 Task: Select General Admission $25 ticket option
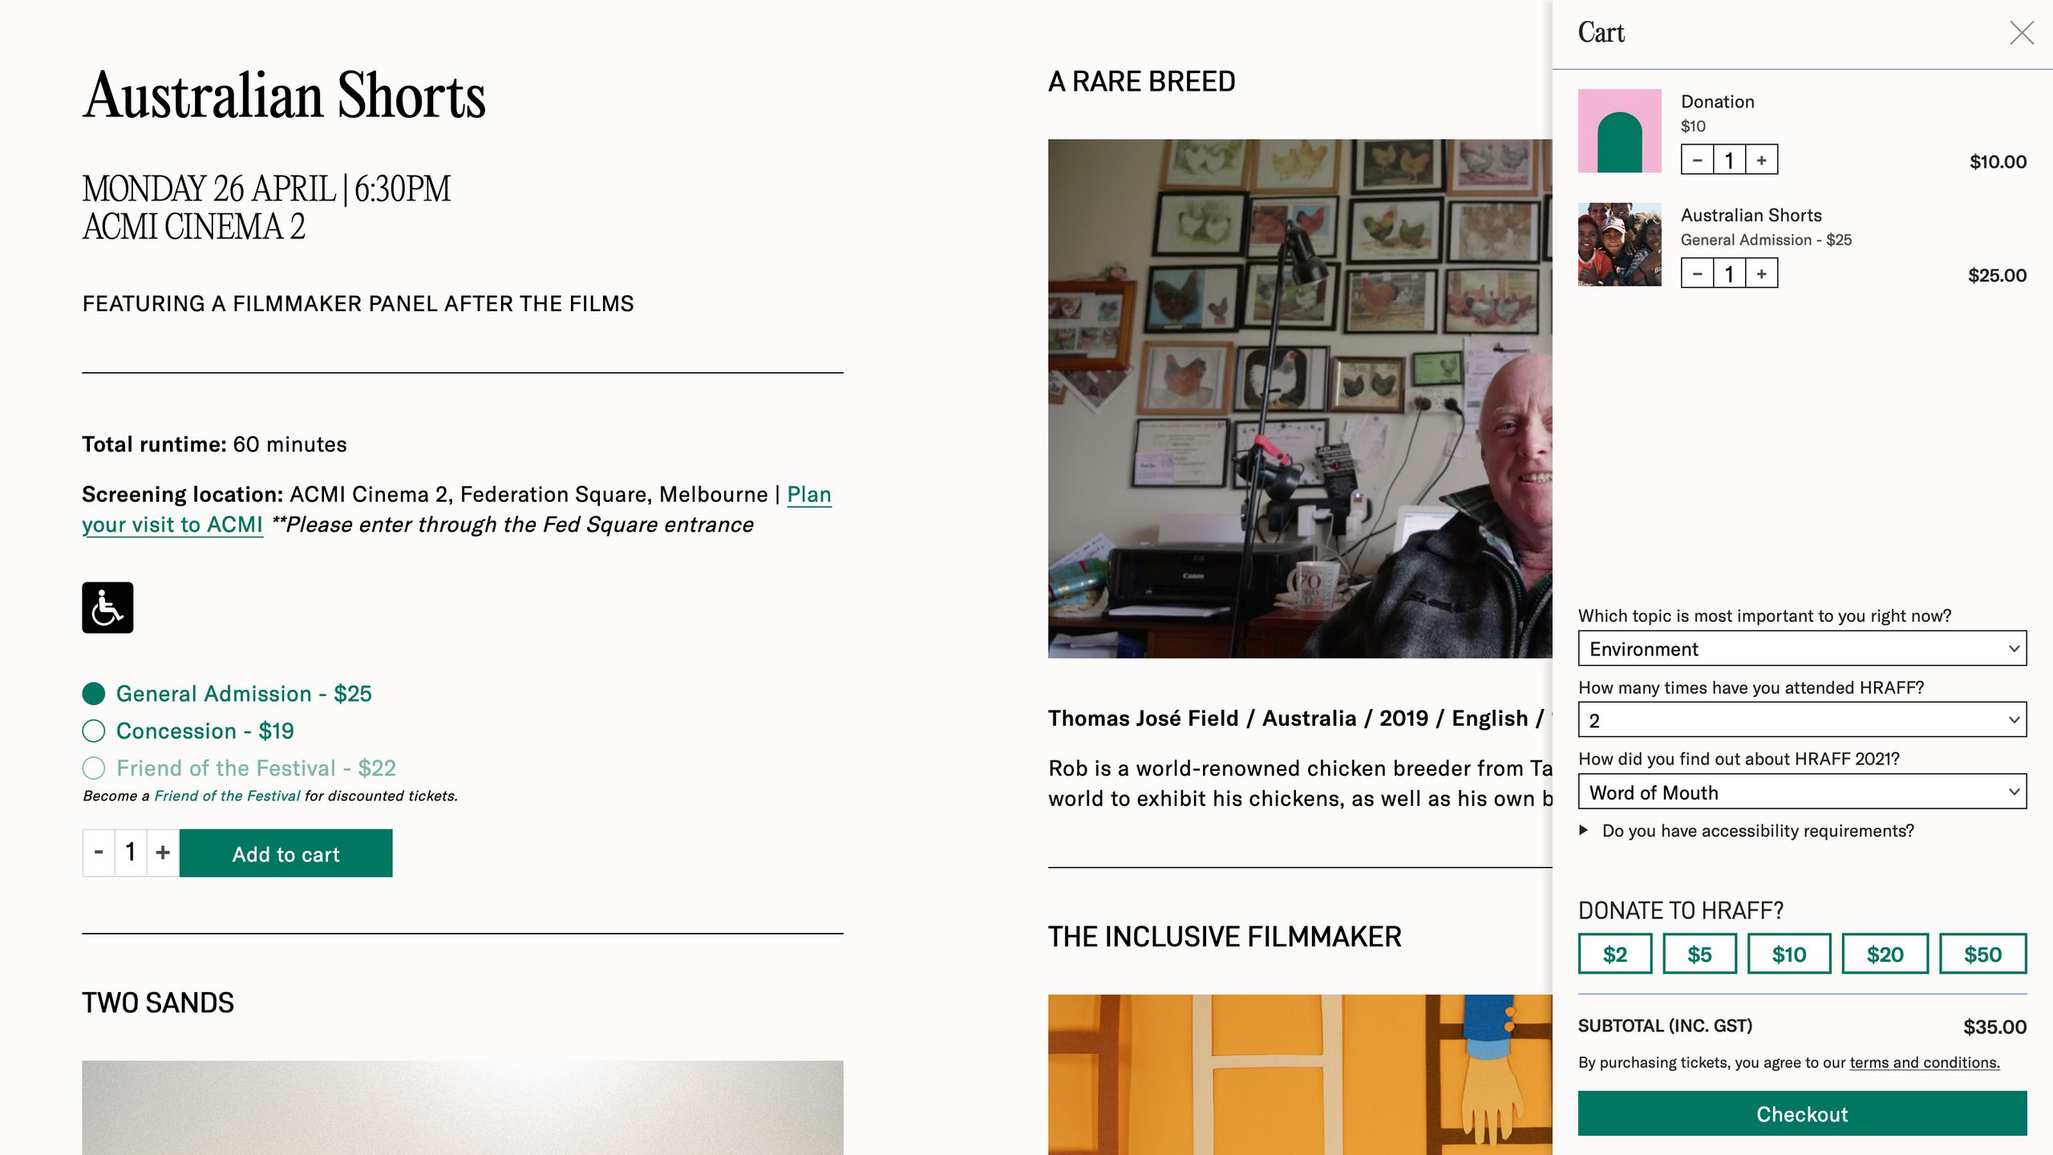coord(227,693)
